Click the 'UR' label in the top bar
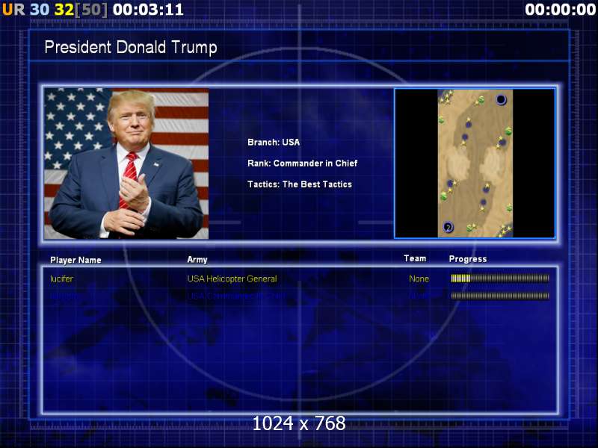Screen dimensions: 598x448 point(13,10)
